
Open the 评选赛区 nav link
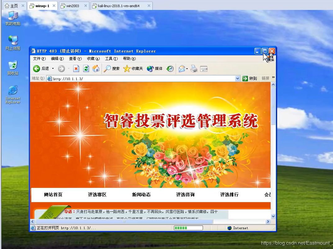97,195
